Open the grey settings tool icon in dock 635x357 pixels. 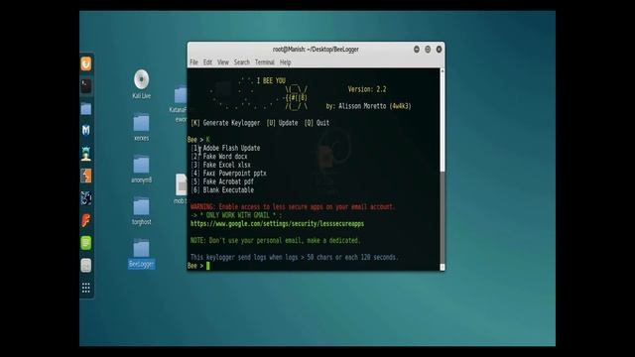86,266
